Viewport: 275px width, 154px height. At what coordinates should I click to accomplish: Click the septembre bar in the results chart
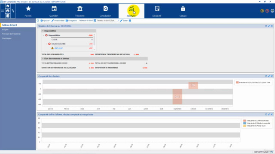pos(177,97)
